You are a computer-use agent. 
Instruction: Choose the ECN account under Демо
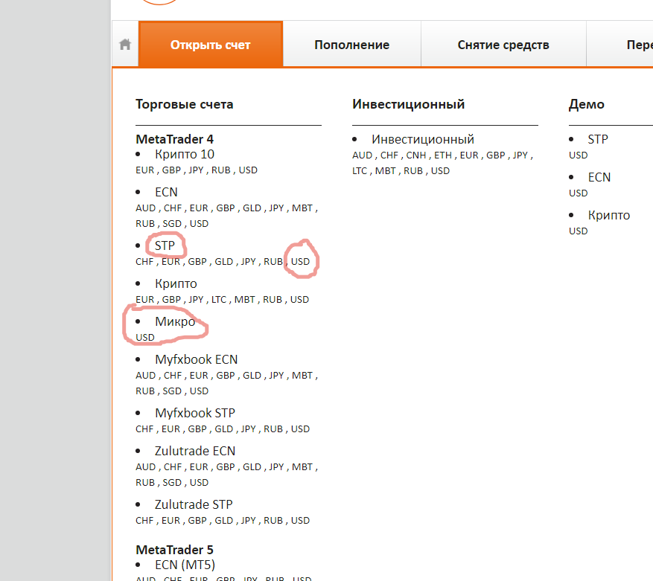(599, 177)
